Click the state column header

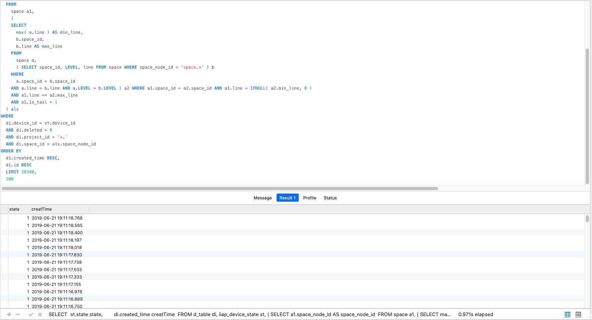coord(19,209)
